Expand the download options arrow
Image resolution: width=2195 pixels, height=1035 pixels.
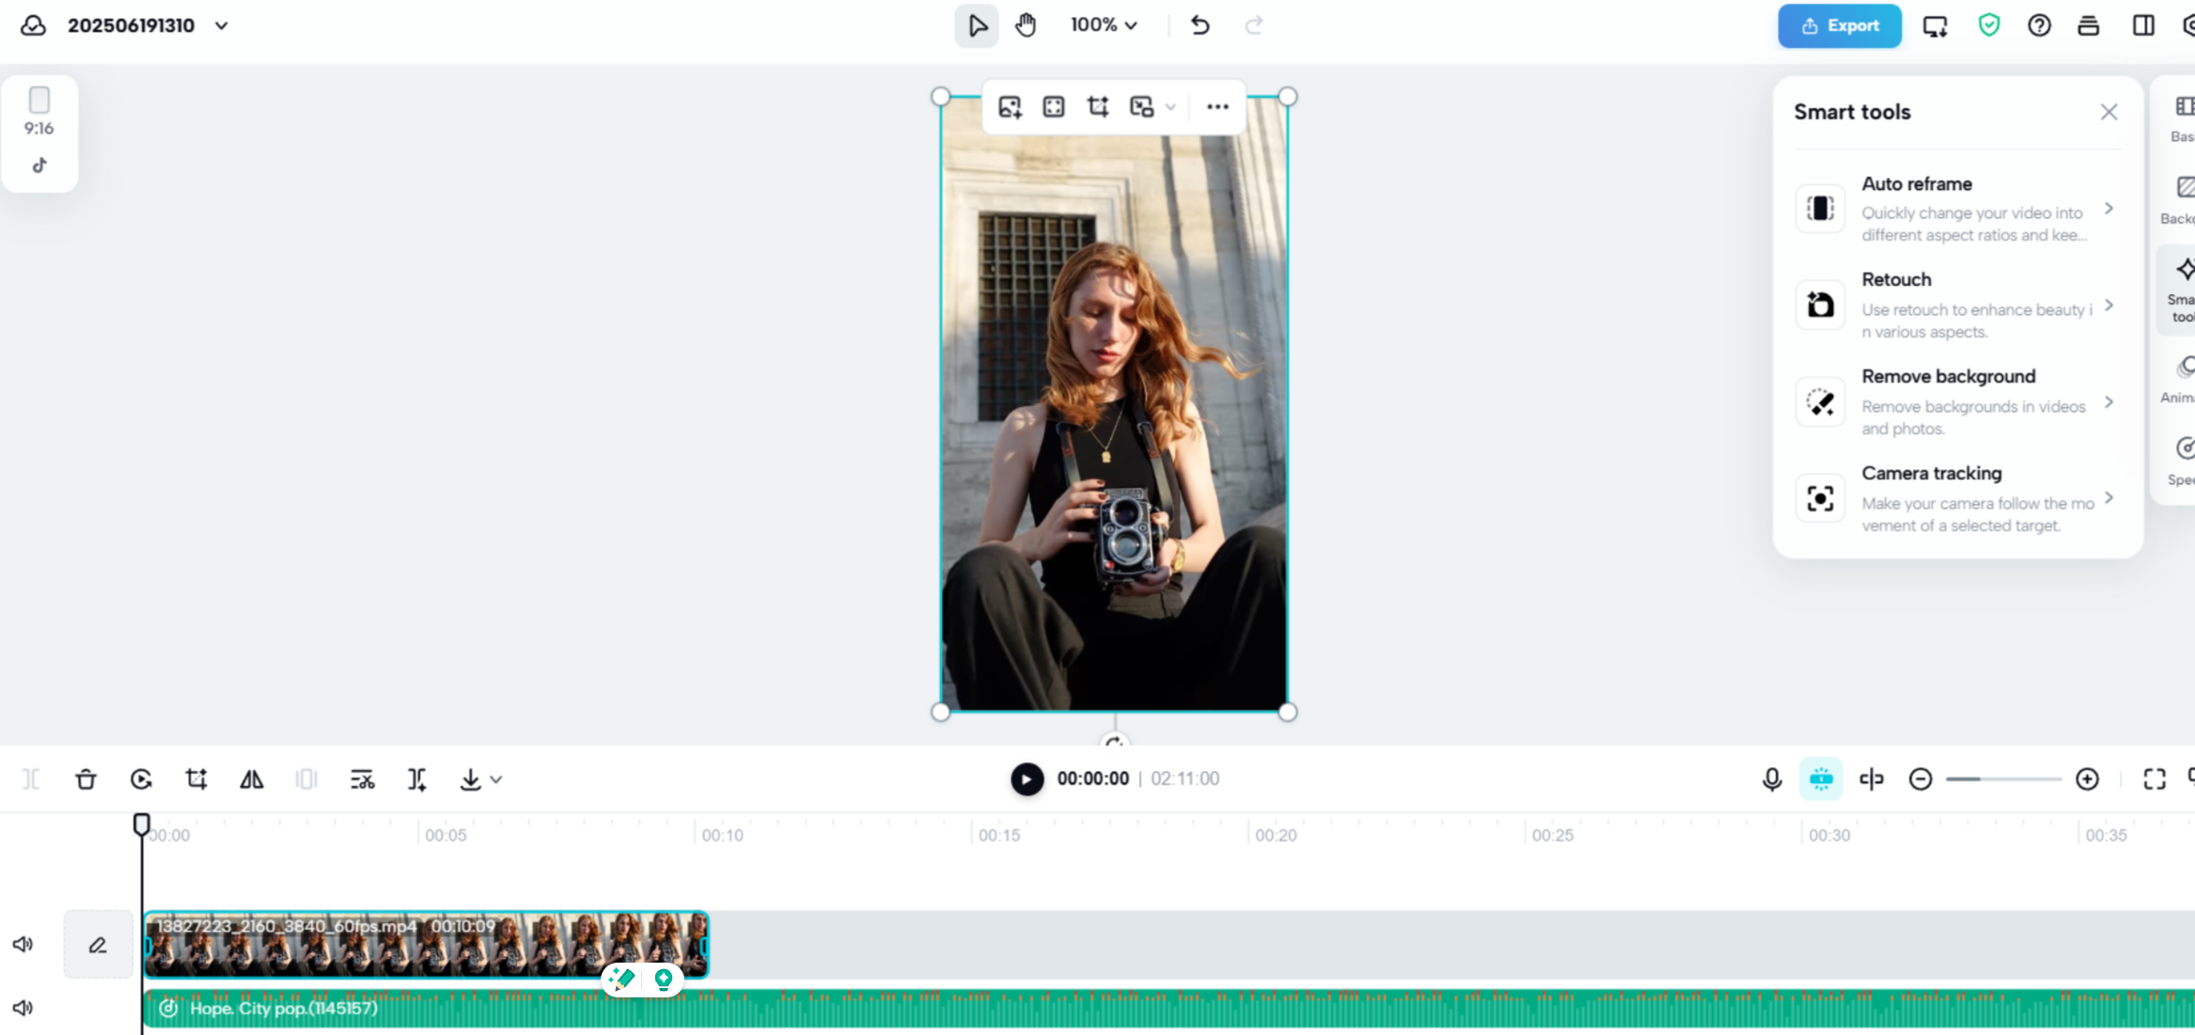pyautogui.click(x=496, y=779)
